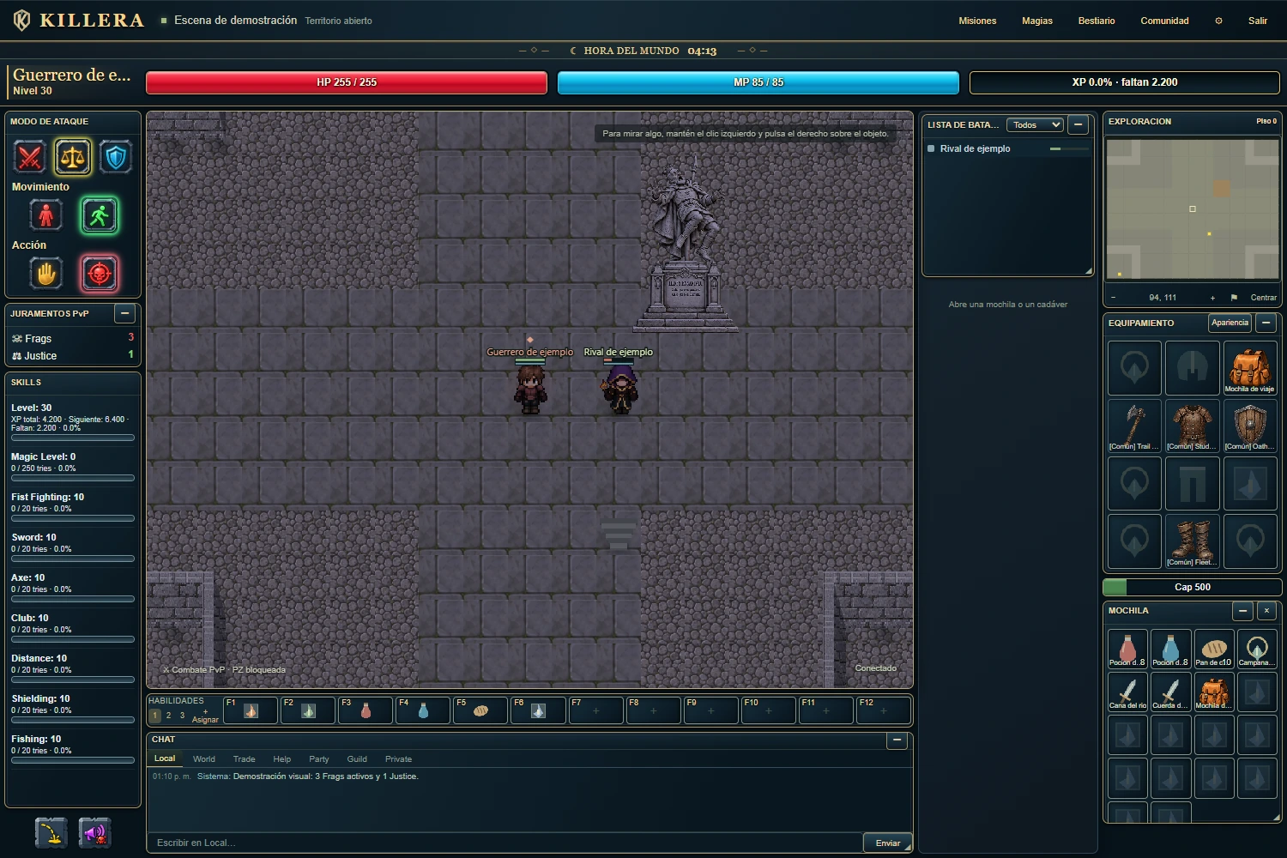Viewport: 1287px width, 858px height.
Task: Select Pan de c bread item
Action: [1213, 649]
